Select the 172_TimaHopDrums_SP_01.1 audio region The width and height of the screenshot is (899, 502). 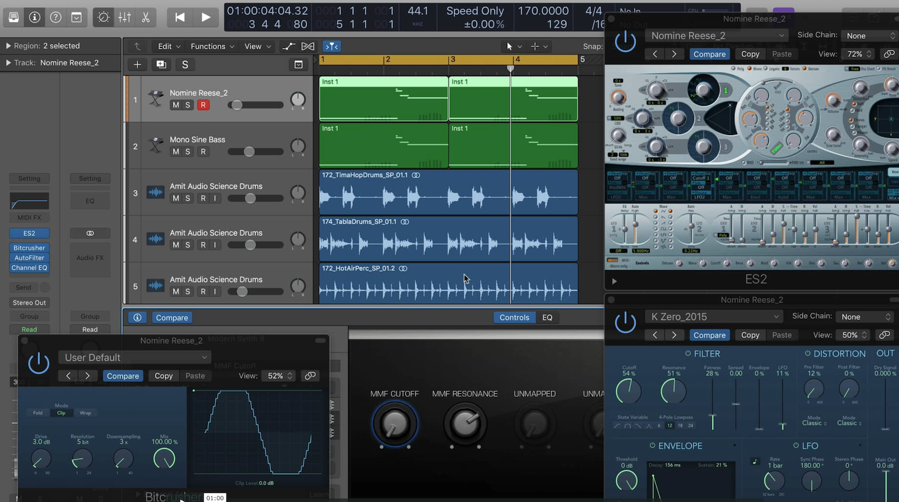click(x=449, y=192)
